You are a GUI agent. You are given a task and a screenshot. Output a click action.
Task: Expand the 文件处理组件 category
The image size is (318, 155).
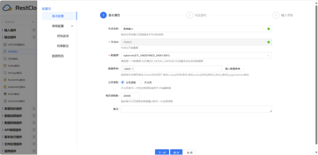point(13,144)
